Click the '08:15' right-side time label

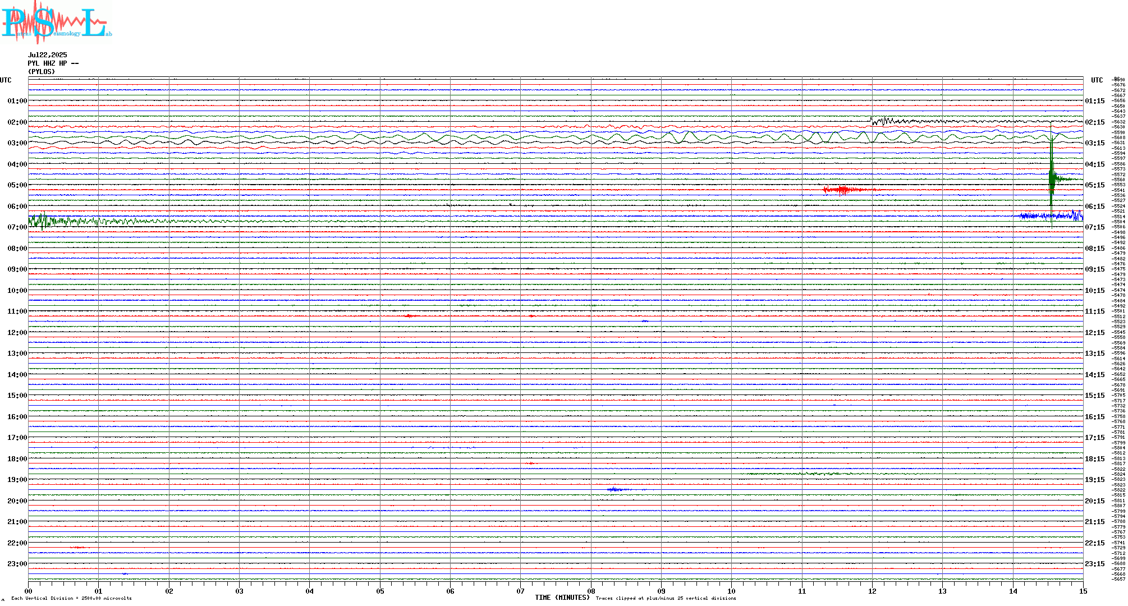point(1095,249)
